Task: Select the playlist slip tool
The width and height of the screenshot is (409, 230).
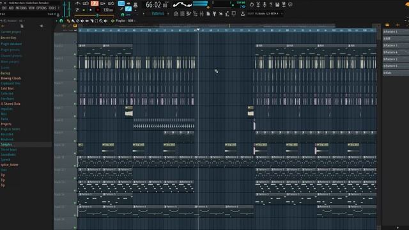Action: point(87,21)
